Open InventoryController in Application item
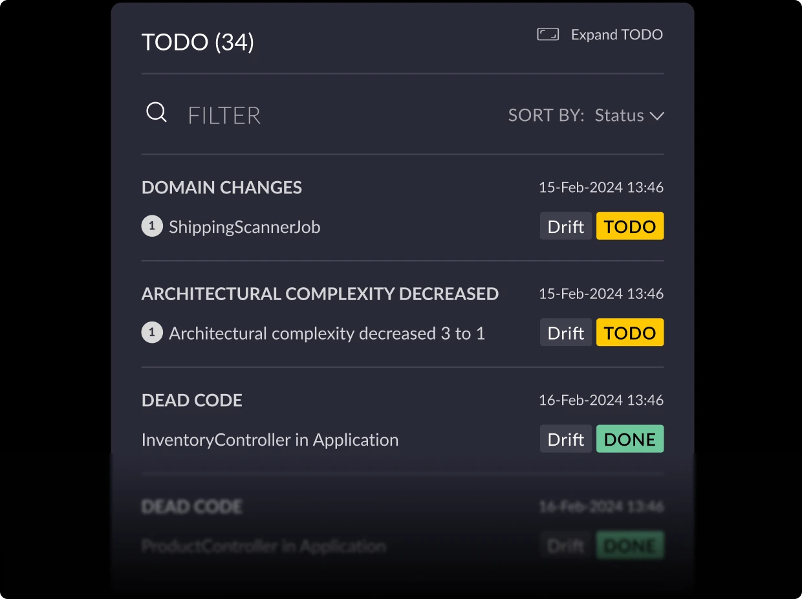The height and width of the screenshot is (599, 802). pos(270,439)
